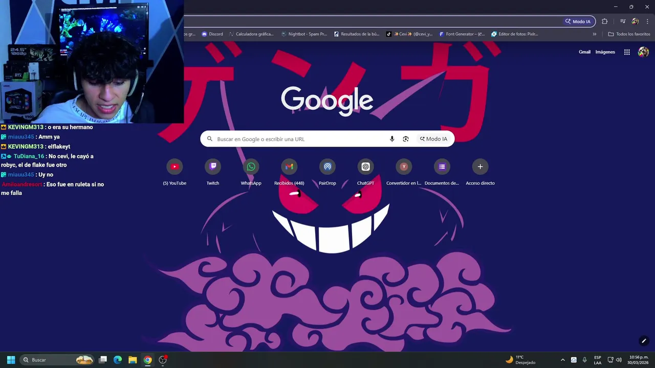655x368 pixels.
Task: Open the Cevi TikTok bookmark
Action: coord(409,34)
